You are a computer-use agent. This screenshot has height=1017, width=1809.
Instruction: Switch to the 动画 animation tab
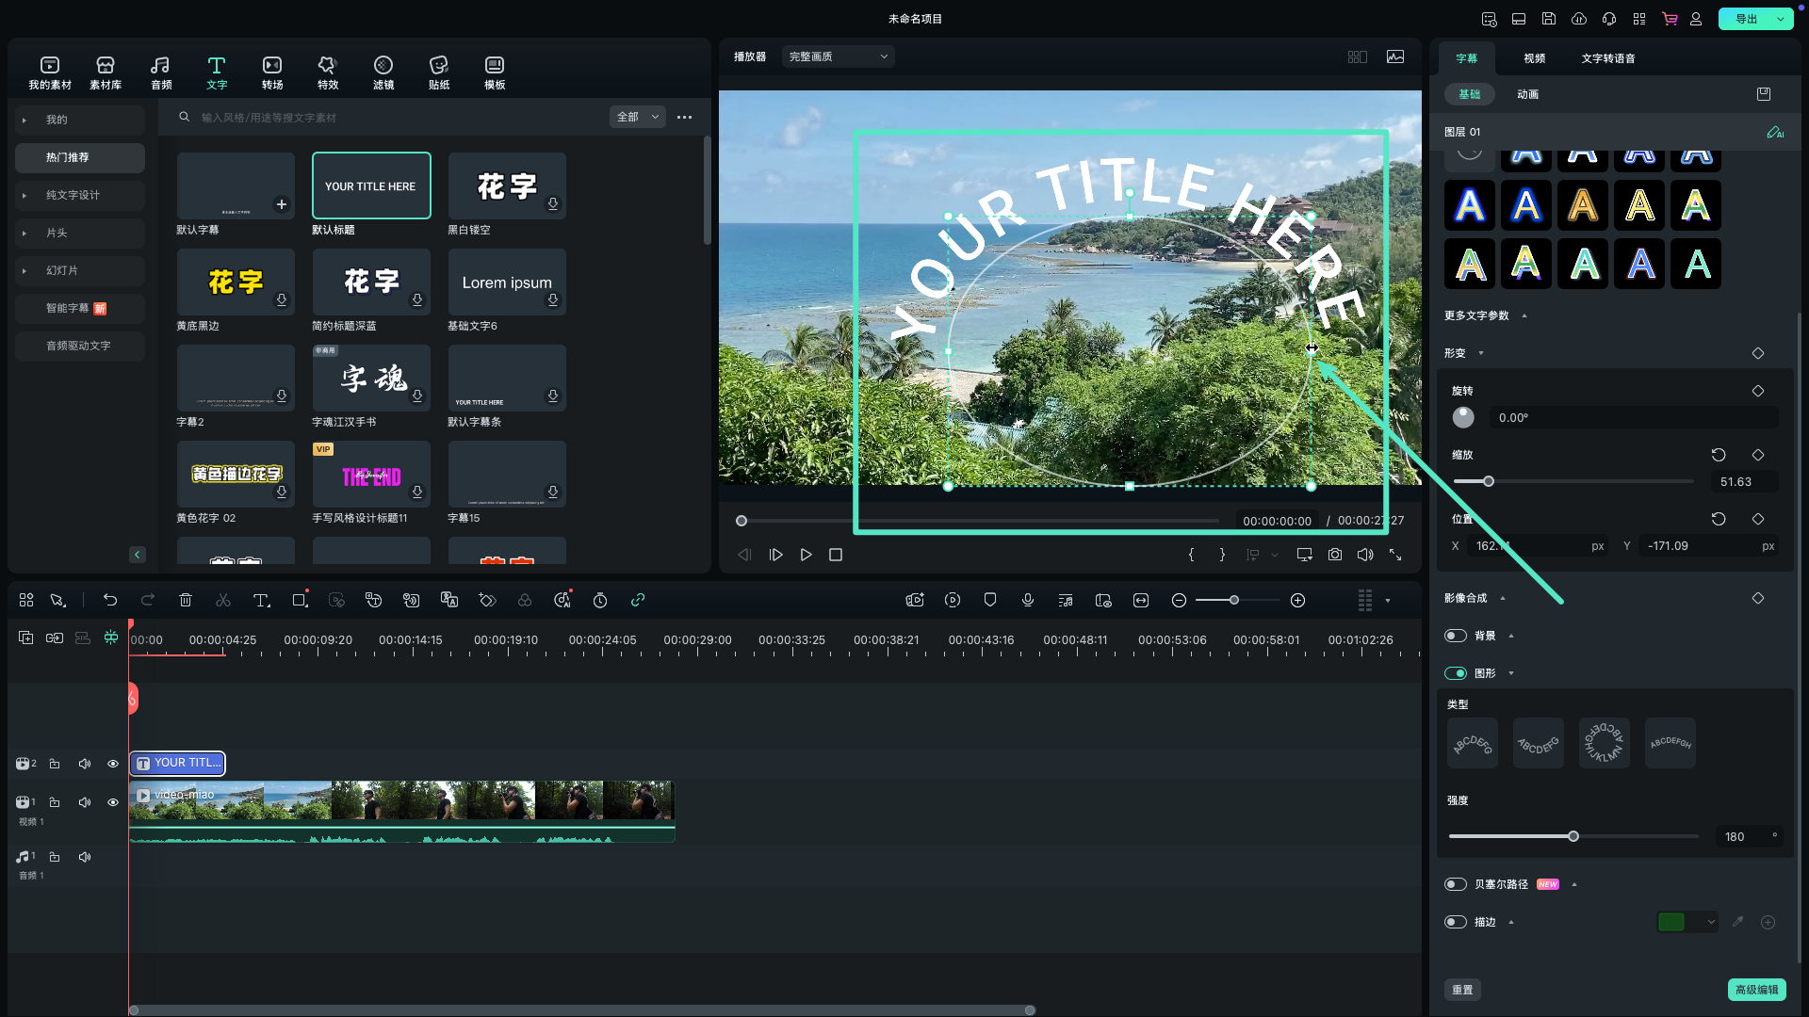[x=1527, y=94]
